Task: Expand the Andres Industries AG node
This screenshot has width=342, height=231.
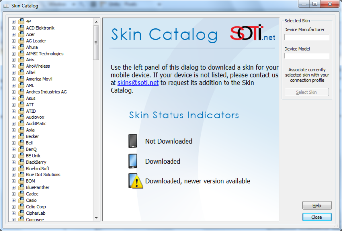Action: pyautogui.click(x=14, y=92)
